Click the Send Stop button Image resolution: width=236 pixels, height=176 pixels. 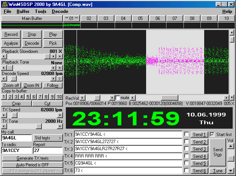tap(218, 152)
